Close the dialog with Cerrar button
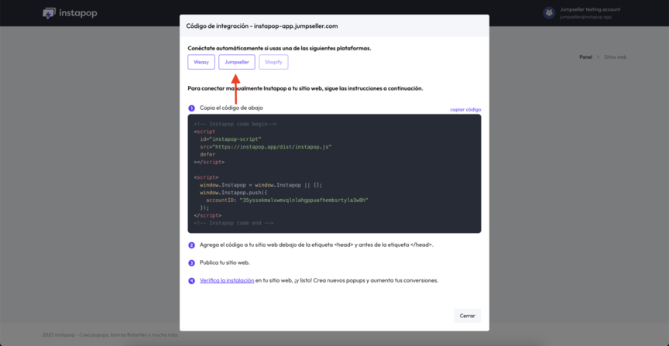Image resolution: width=669 pixels, height=346 pixels. click(x=467, y=316)
